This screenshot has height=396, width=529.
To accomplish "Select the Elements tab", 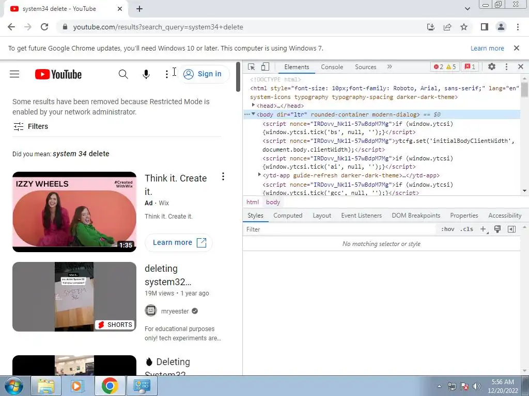I will [x=297, y=67].
